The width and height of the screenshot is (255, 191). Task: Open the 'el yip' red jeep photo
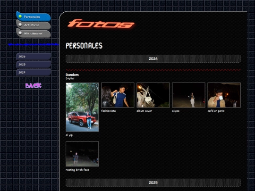(82, 107)
